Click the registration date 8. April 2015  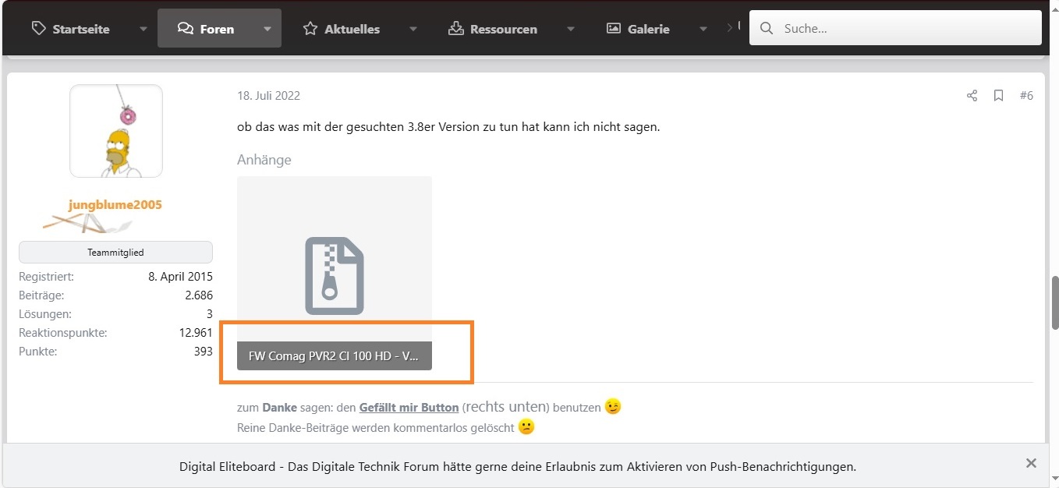(x=180, y=277)
